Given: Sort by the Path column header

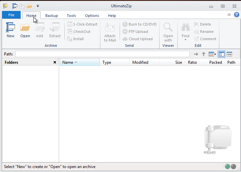Looking at the screenshot, I should pyautogui.click(x=232, y=62).
